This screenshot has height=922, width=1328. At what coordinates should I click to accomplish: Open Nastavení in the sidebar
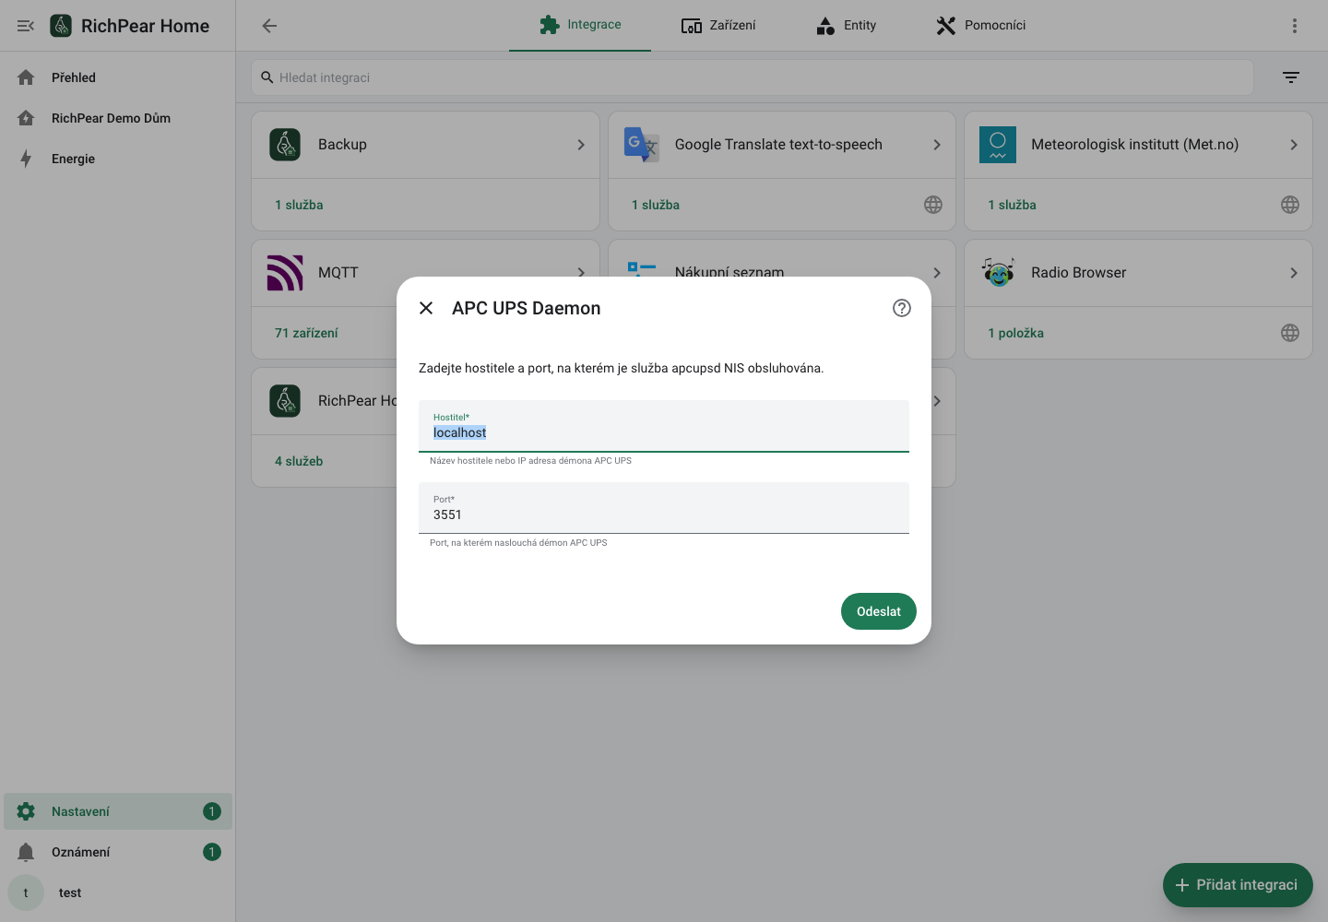point(118,811)
